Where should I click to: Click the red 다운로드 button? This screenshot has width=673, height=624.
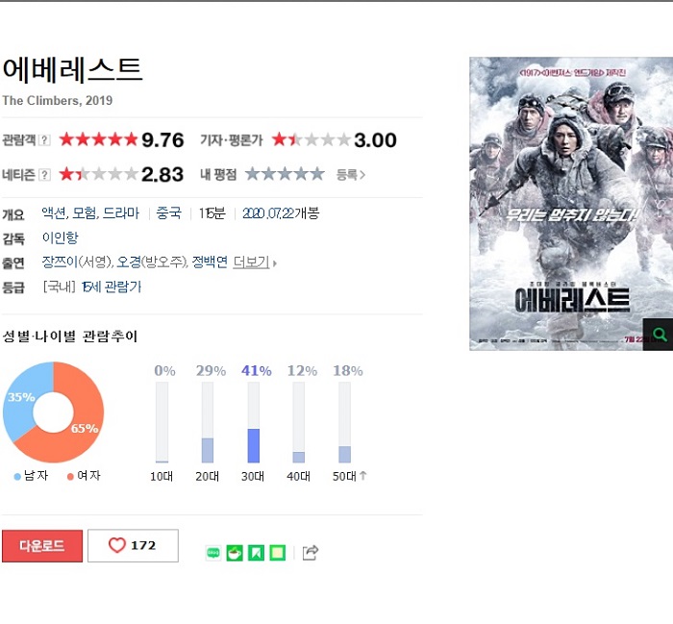[x=42, y=546]
